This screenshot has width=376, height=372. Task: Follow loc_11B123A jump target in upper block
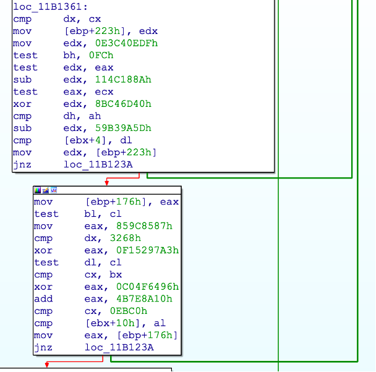tap(95, 164)
